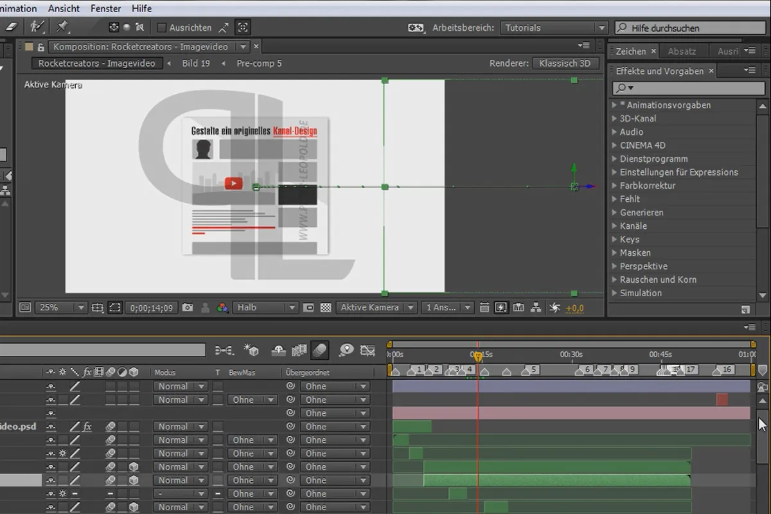
Task: Switch to the Zeichen tab
Action: coord(631,51)
